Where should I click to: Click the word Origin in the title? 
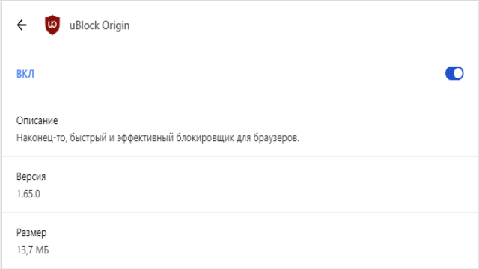115,25
